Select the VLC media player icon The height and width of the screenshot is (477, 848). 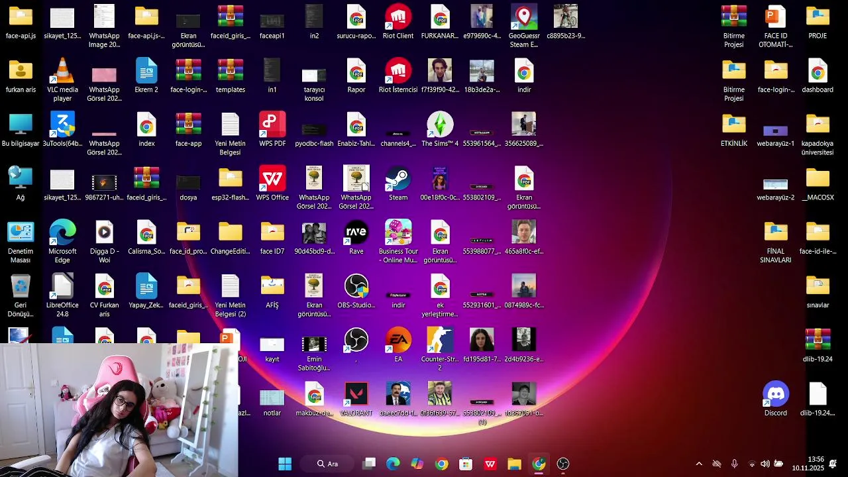coord(62,80)
